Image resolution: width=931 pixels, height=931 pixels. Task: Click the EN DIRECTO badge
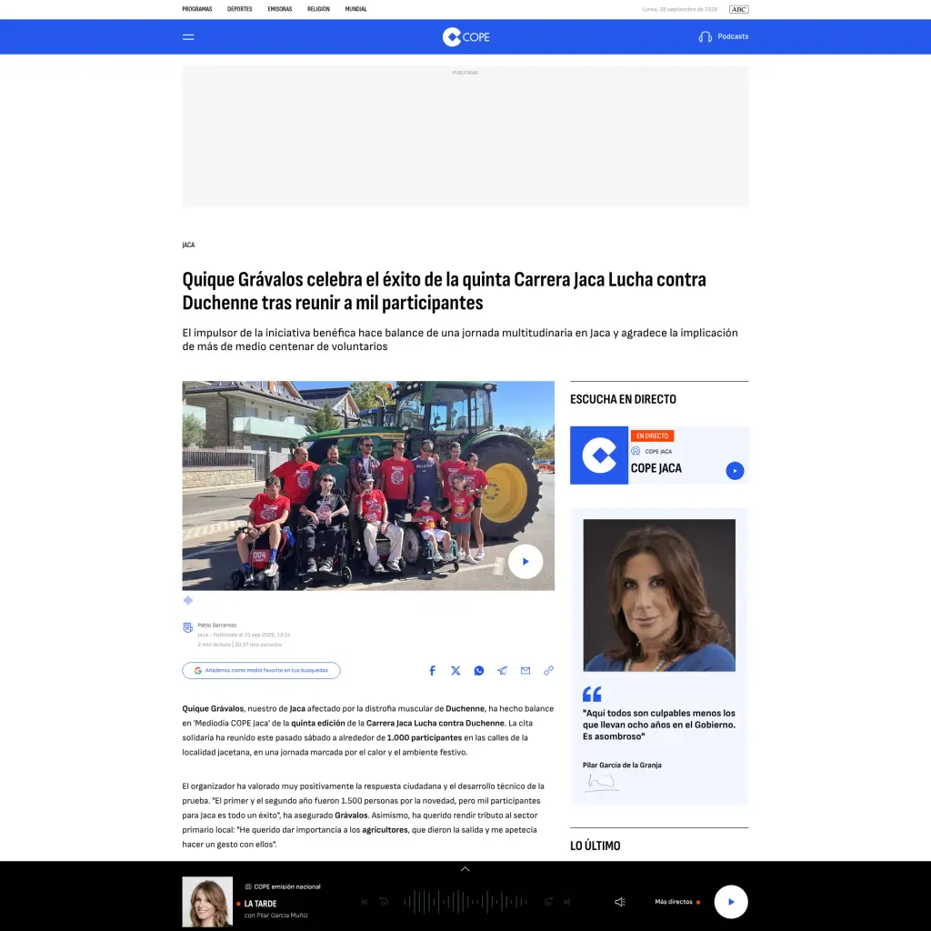click(652, 435)
